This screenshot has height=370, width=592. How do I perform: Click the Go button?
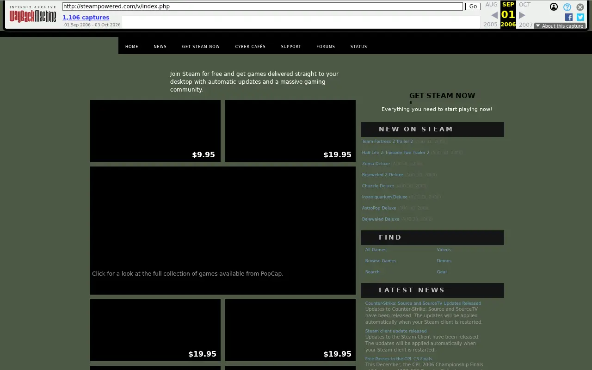click(x=473, y=6)
